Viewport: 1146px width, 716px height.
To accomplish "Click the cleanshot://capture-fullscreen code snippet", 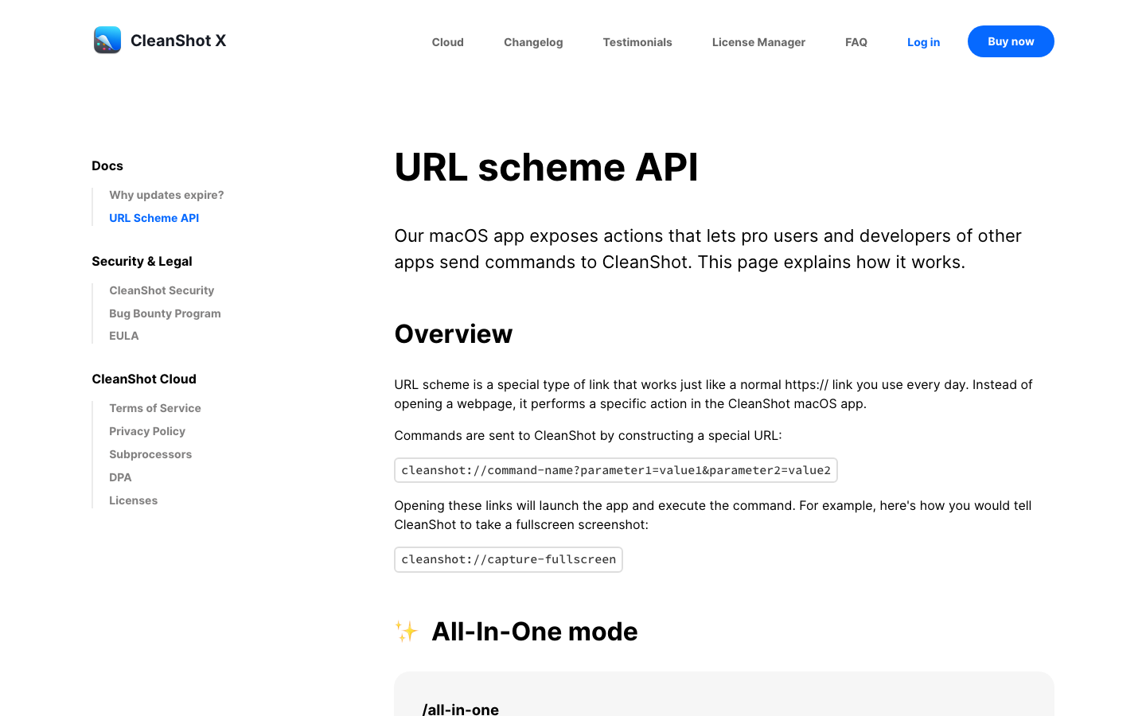I will [509, 559].
